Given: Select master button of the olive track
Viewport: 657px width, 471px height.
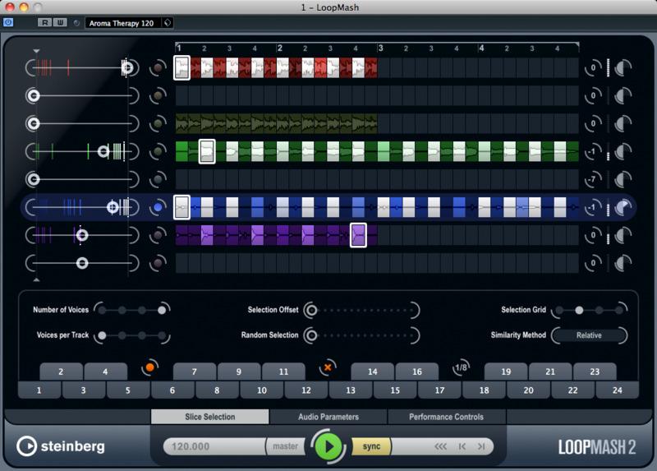Looking at the screenshot, I should 158,124.
